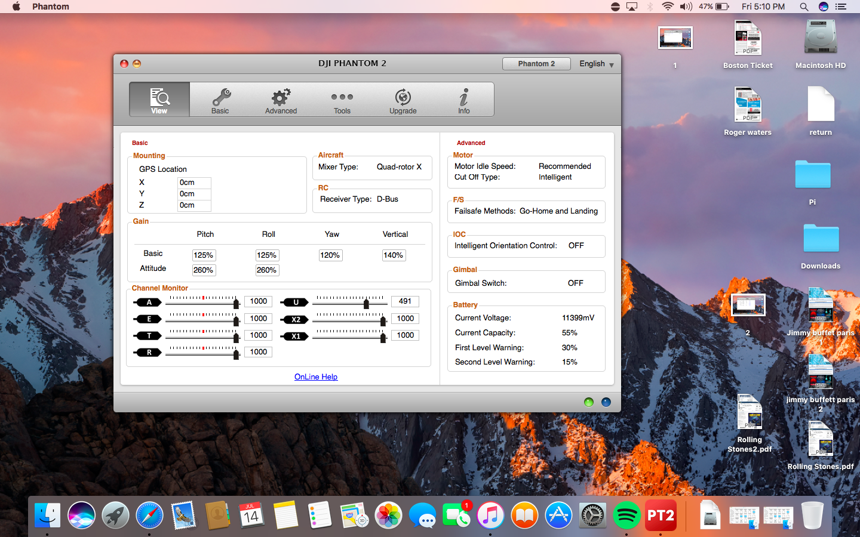Open System Preferences gear in Dock
The height and width of the screenshot is (537, 860).
point(592,515)
